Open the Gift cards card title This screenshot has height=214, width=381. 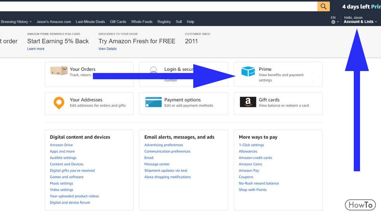269,100
